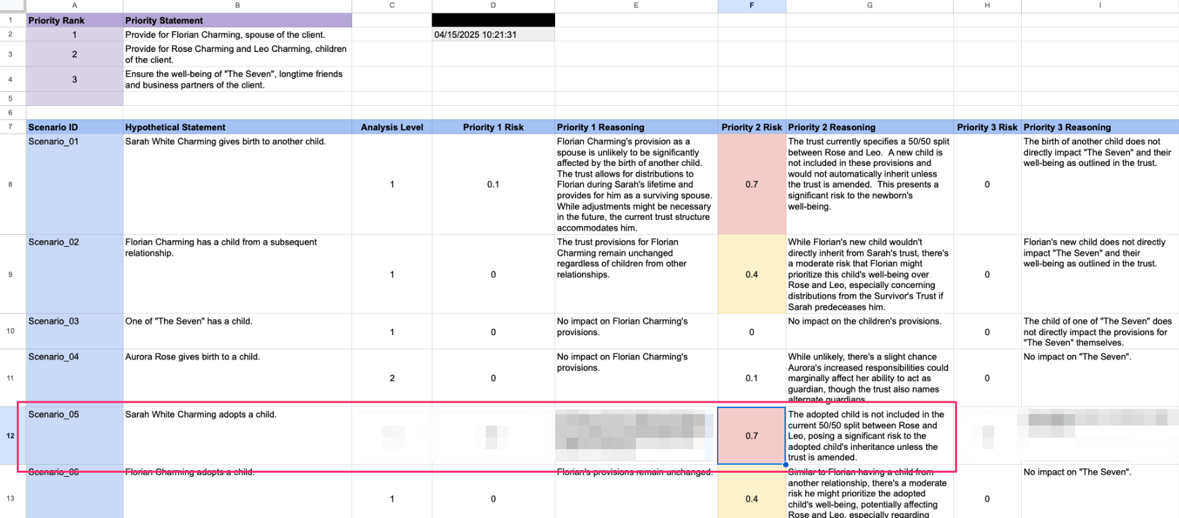Click priority statement about The Seven
Viewport: 1179px width, 518px height.
(x=237, y=79)
